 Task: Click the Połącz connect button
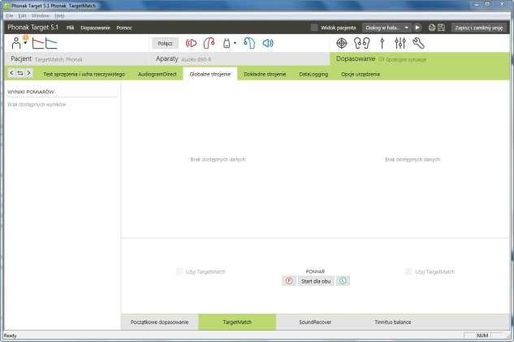165,43
